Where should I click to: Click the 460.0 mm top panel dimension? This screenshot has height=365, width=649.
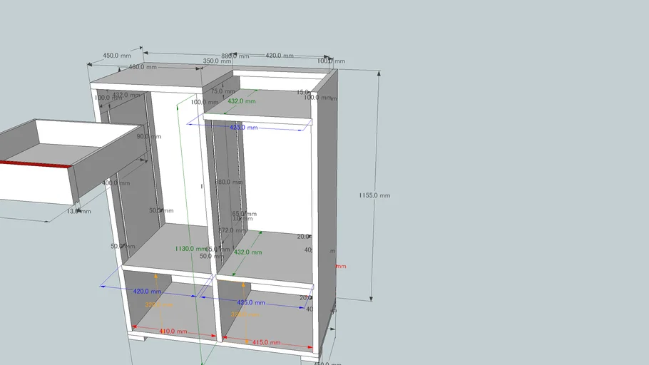click(x=142, y=67)
